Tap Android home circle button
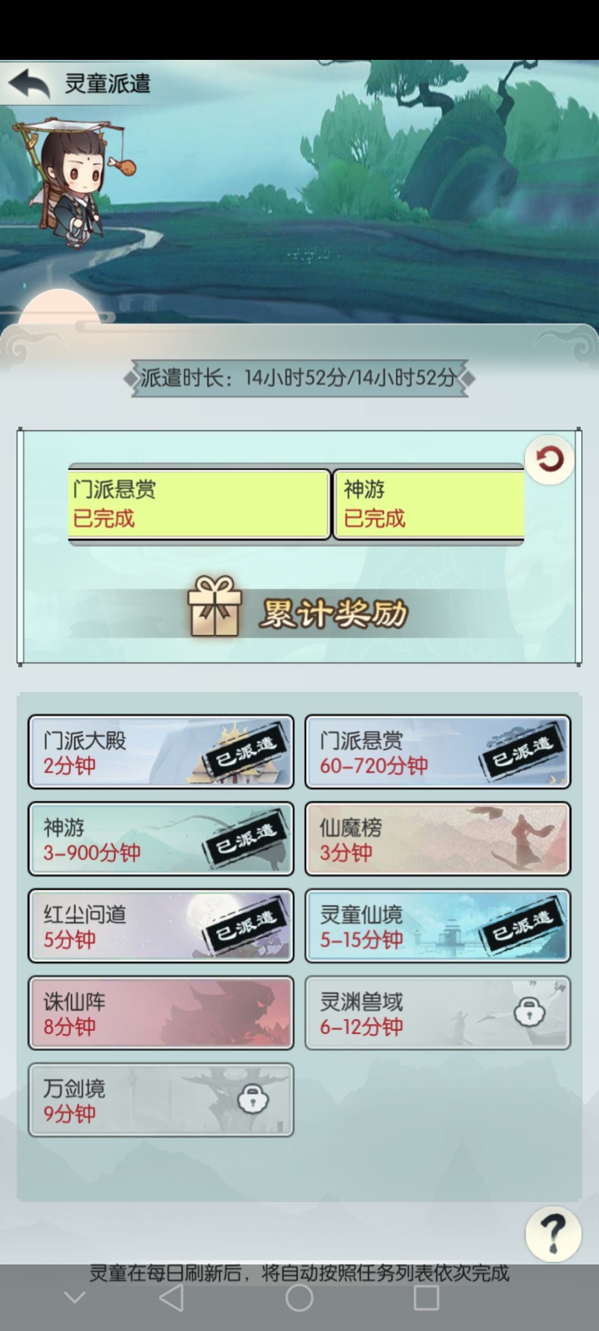Viewport: 599px width, 1331px height. point(299,1298)
